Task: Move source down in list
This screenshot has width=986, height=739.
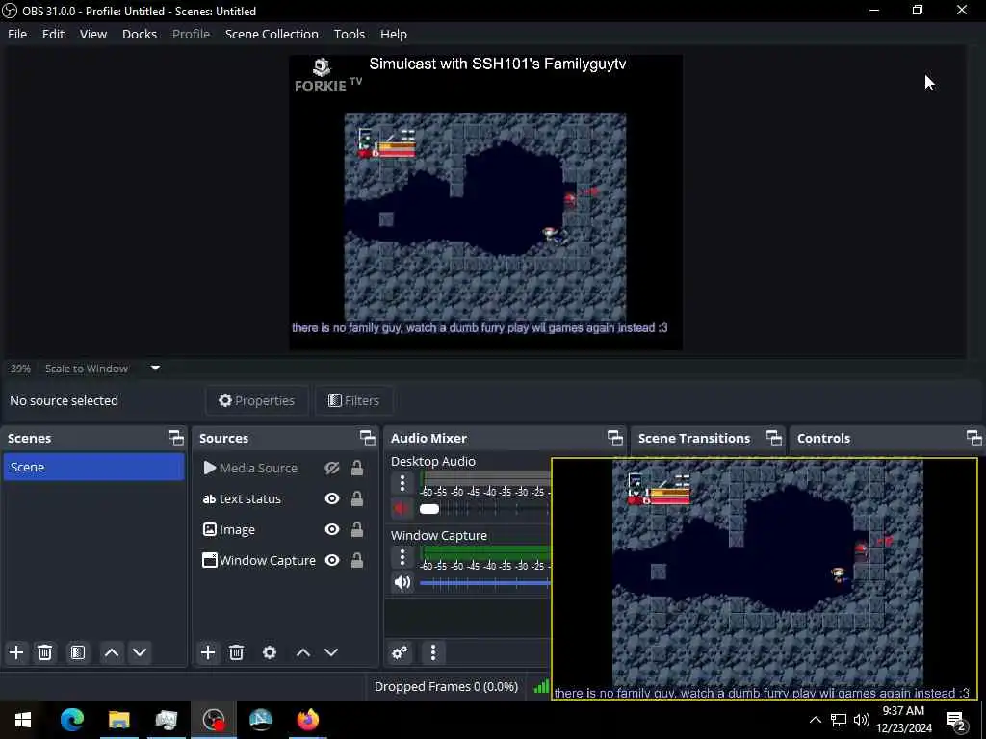Action: [x=331, y=652]
